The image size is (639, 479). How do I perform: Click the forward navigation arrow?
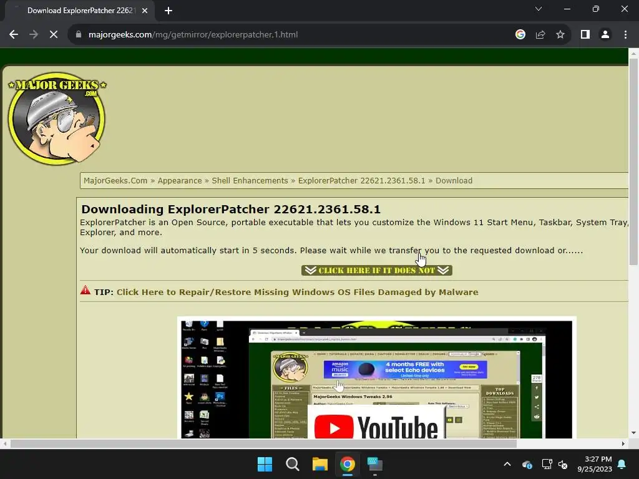pos(34,35)
